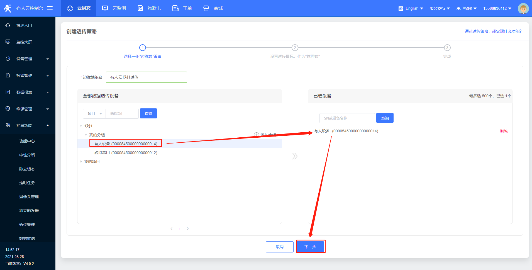
Task: Click the double-chevron transfer arrows icon
Action: pyautogui.click(x=295, y=156)
